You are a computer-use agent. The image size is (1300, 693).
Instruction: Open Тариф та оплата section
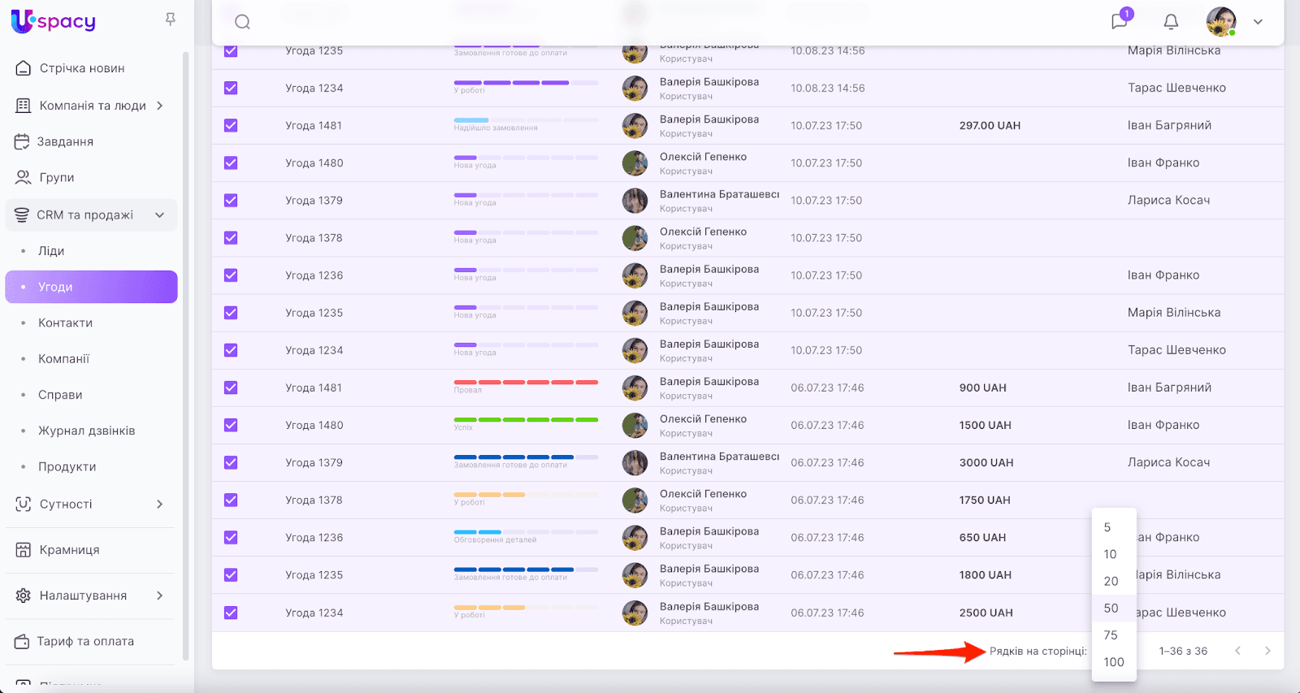pos(84,641)
